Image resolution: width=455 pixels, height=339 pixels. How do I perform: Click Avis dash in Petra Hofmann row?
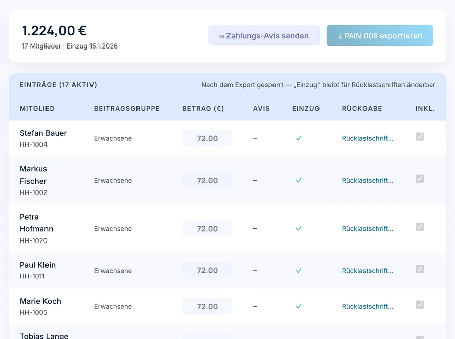click(x=255, y=229)
